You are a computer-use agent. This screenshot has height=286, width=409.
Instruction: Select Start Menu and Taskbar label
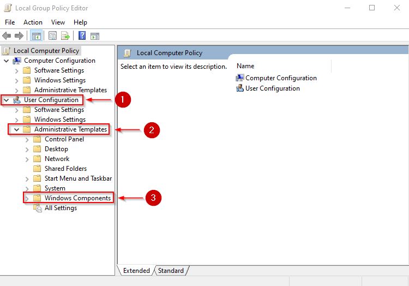point(78,178)
